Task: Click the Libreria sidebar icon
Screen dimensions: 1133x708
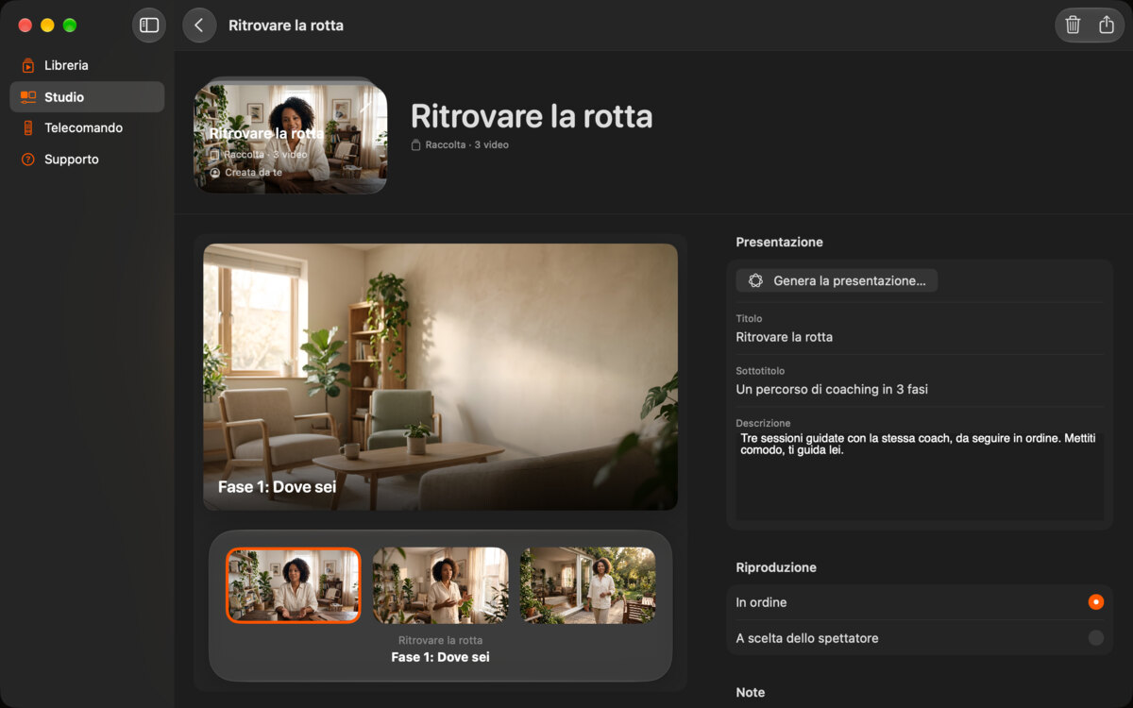Action: (28, 65)
